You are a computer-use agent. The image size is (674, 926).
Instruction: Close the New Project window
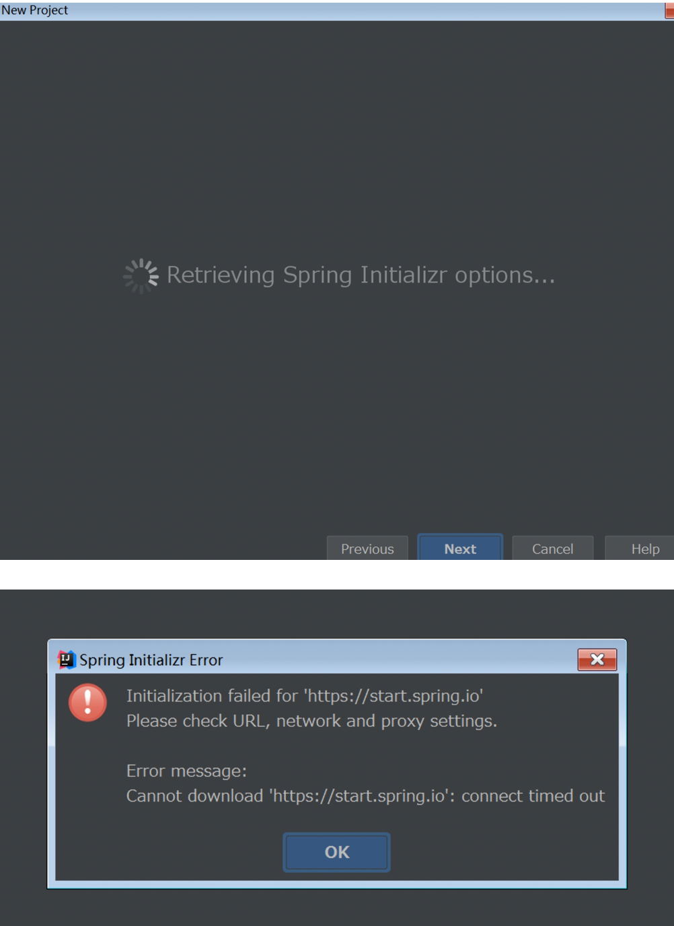tap(669, 11)
